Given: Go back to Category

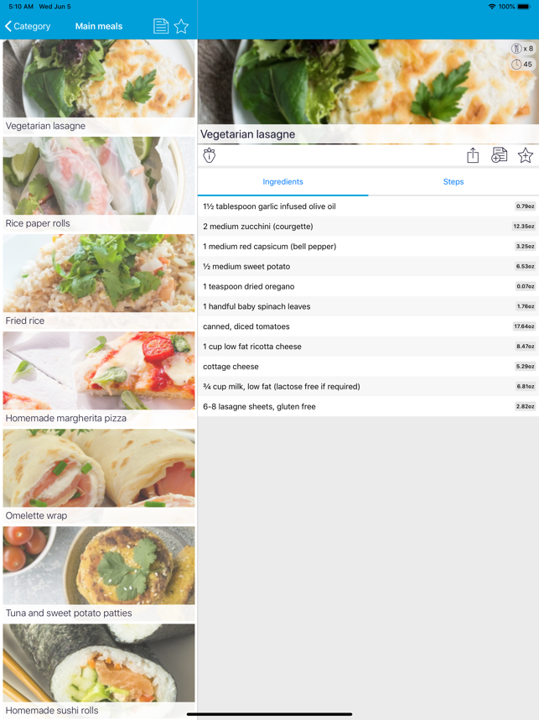Looking at the screenshot, I should (x=28, y=26).
